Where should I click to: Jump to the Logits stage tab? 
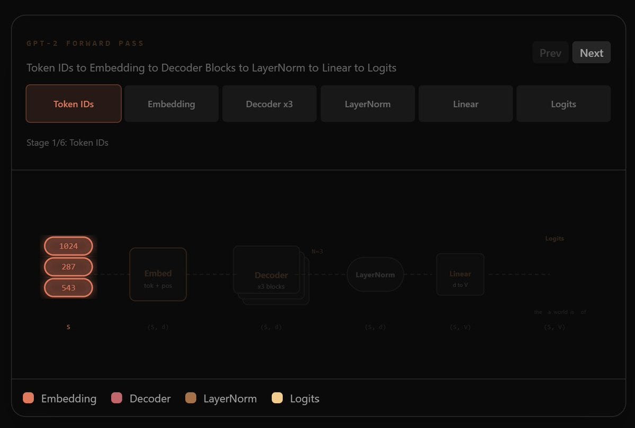[x=564, y=104]
